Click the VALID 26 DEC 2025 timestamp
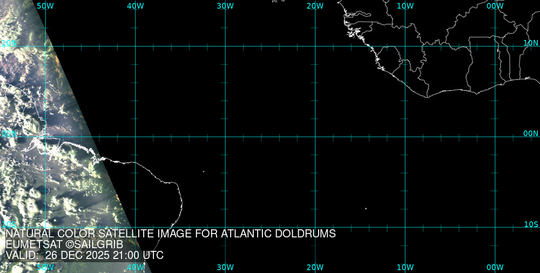540x273 pixels. pos(84,255)
